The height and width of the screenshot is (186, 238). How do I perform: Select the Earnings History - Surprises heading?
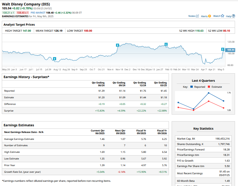[26, 77]
